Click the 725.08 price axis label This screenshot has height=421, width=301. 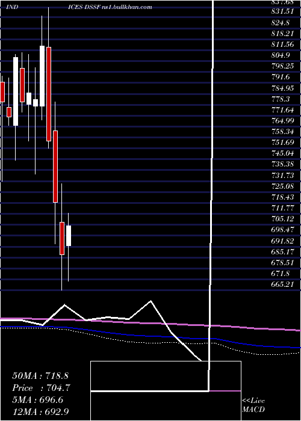click(283, 186)
